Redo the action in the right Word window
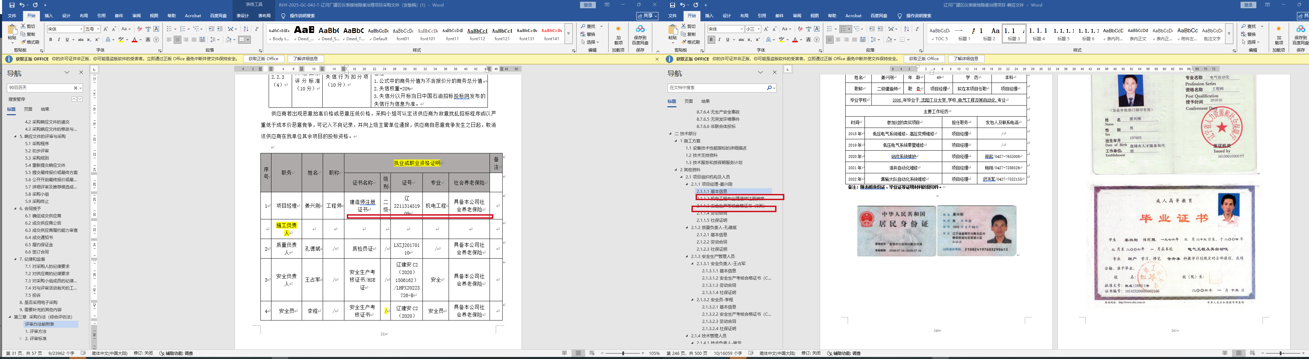The height and width of the screenshot is (359, 1309). coord(696,5)
